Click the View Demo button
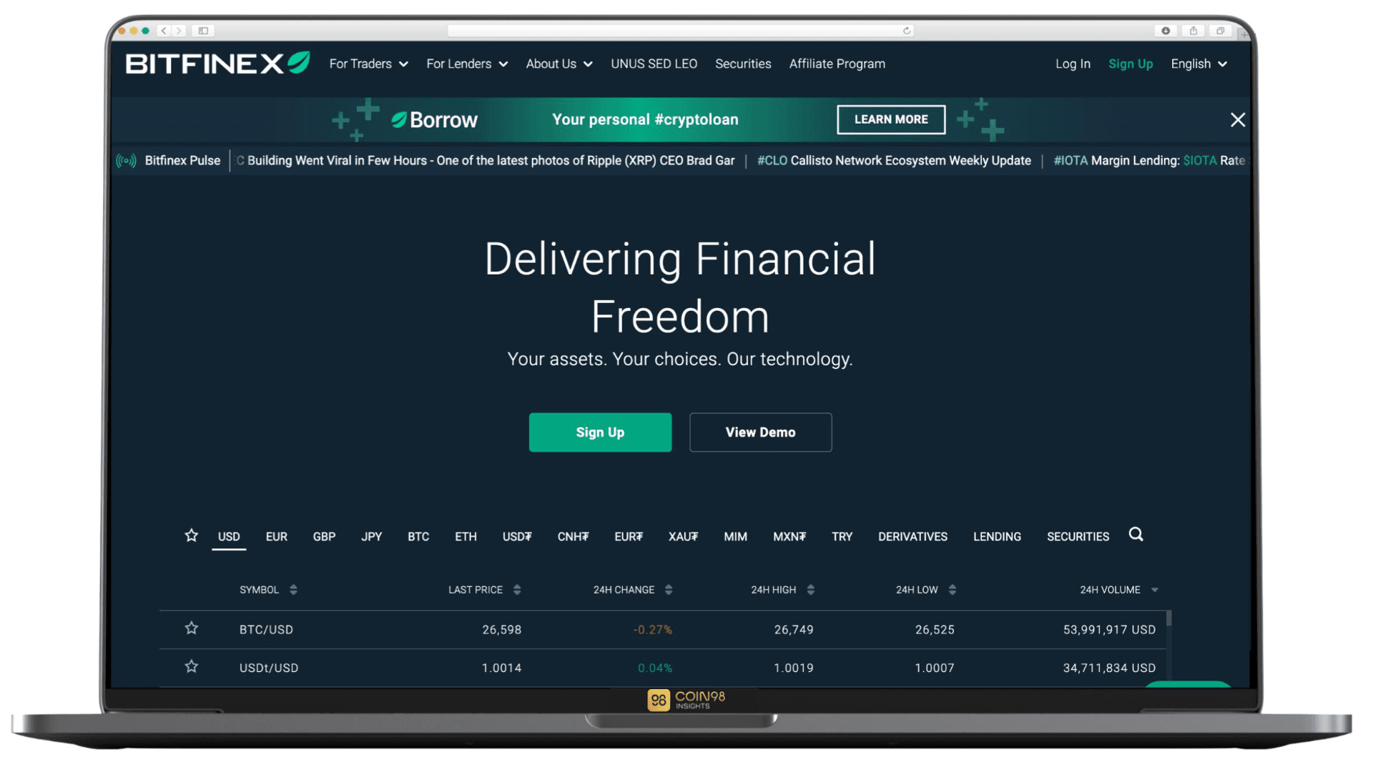 click(x=760, y=432)
